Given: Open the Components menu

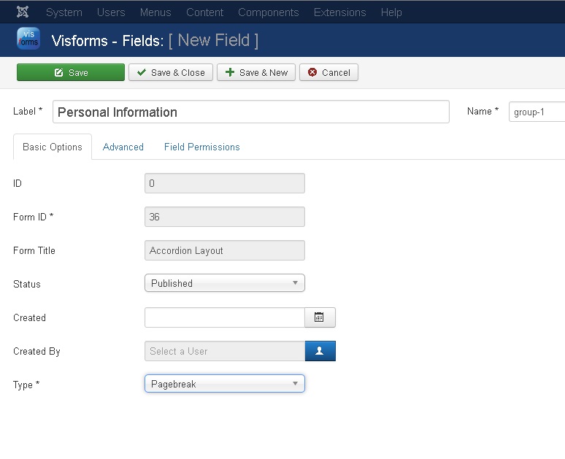Looking at the screenshot, I should point(268,12).
